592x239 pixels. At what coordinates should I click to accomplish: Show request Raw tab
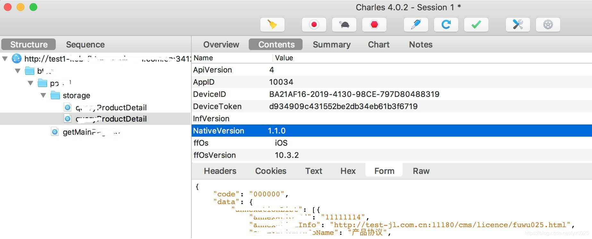click(x=421, y=171)
